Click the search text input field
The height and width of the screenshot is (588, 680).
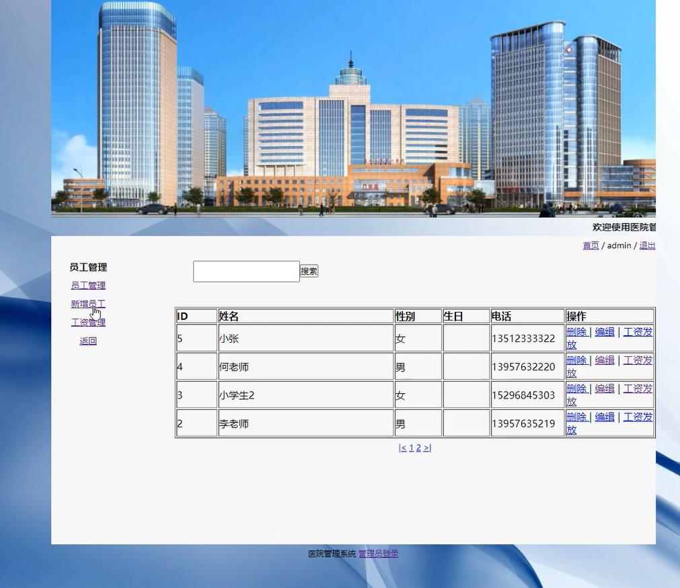(246, 271)
